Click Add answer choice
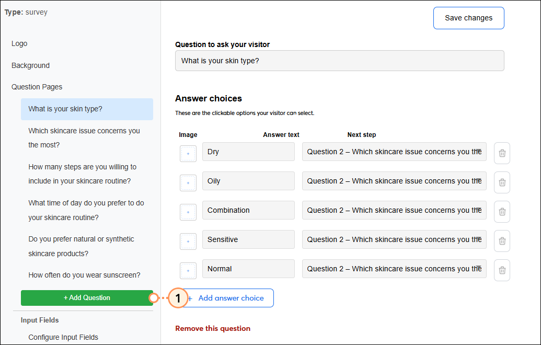The image size is (541, 345). coord(231,298)
